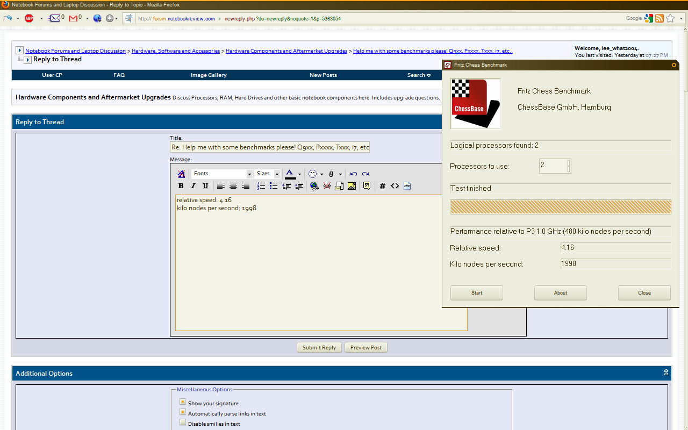Click Close in Fritz Chess Benchmark
Viewport: 688px width, 430px height.
644,293
